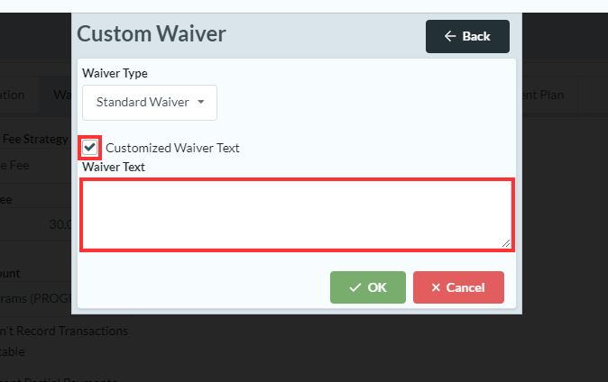Viewport: 608px width, 382px height.
Task: Dismiss the dialog with the red Cancel button
Action: click(x=458, y=287)
